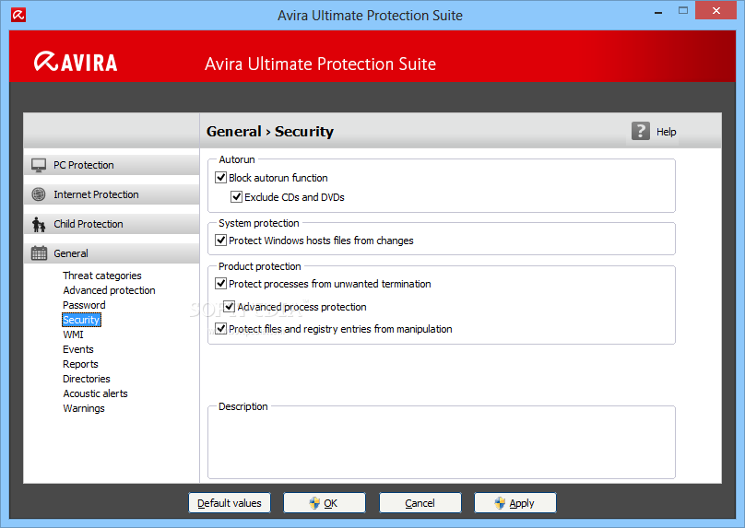Click the shield icon on the OK button
745x528 pixels.
[314, 503]
